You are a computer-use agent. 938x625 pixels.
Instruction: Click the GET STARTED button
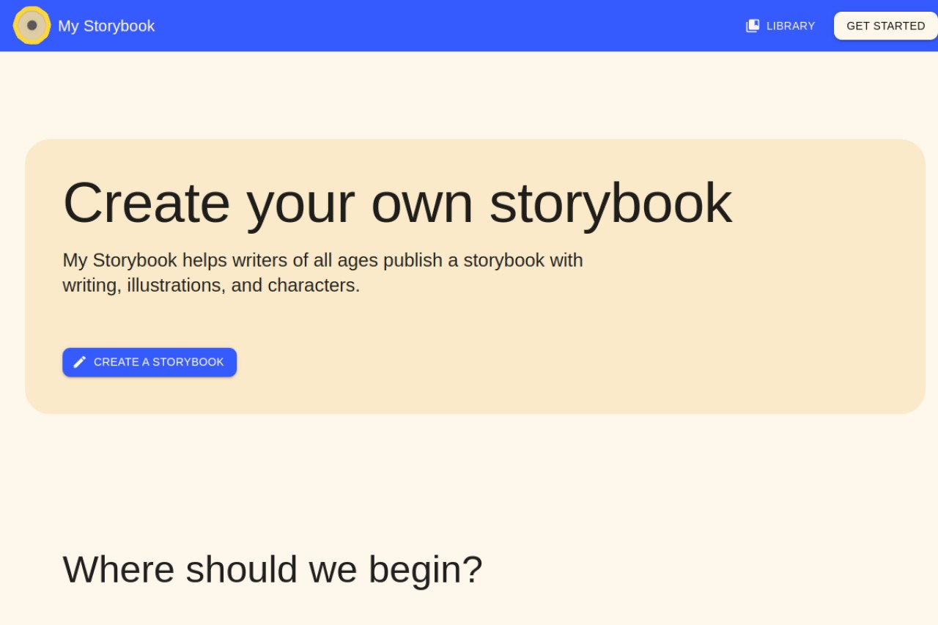click(886, 26)
